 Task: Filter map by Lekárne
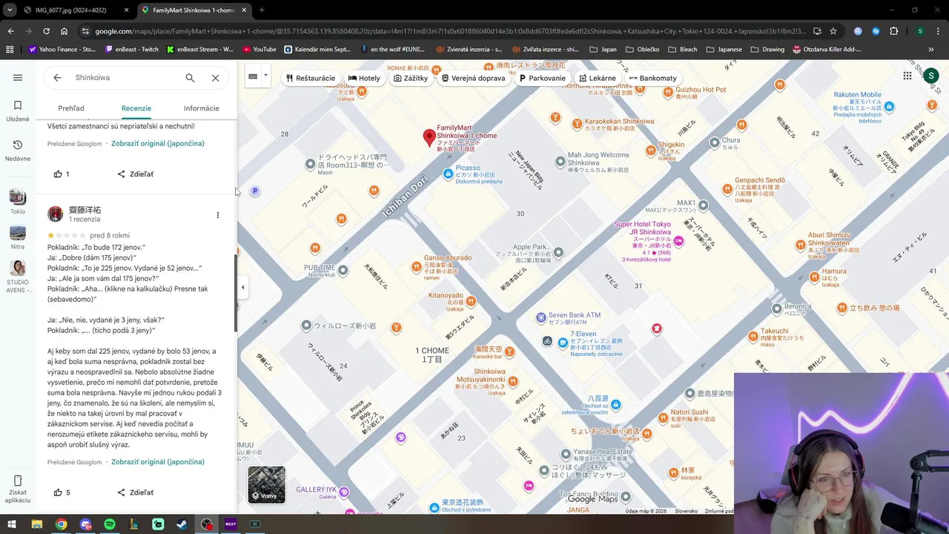click(x=598, y=78)
